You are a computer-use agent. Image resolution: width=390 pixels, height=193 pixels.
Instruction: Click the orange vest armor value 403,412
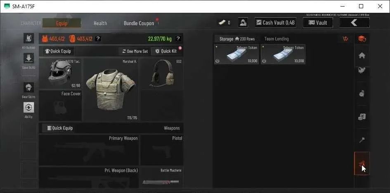53,39
